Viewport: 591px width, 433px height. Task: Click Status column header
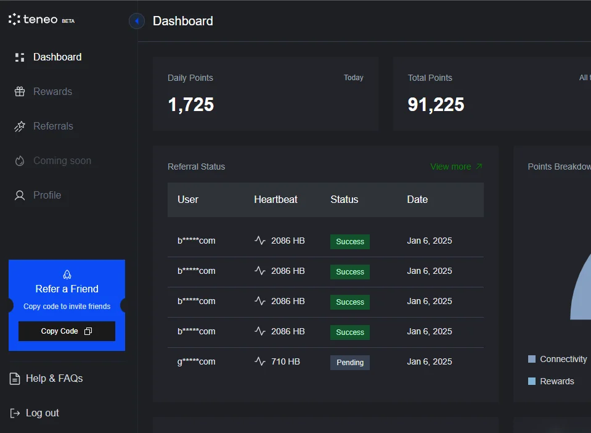coord(344,199)
